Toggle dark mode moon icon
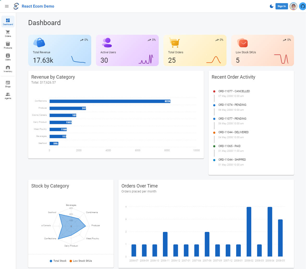The image size is (306, 269). pyautogui.click(x=271, y=6)
